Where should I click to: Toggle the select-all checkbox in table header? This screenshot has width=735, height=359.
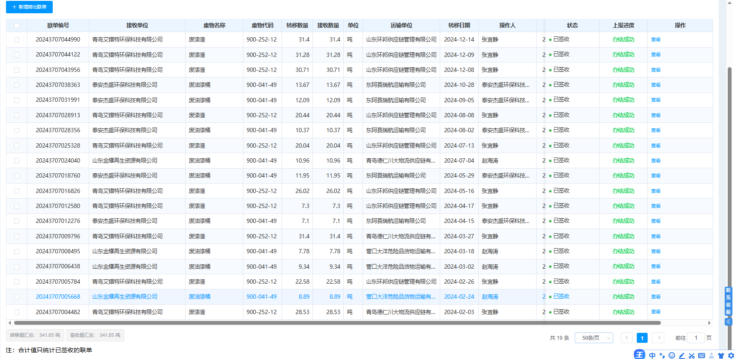pos(17,26)
